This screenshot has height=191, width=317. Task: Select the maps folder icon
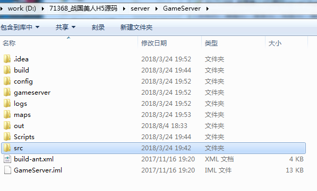click(7, 114)
